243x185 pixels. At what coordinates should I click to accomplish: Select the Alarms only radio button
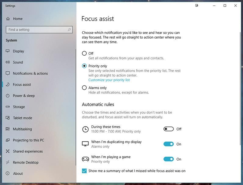84,88
